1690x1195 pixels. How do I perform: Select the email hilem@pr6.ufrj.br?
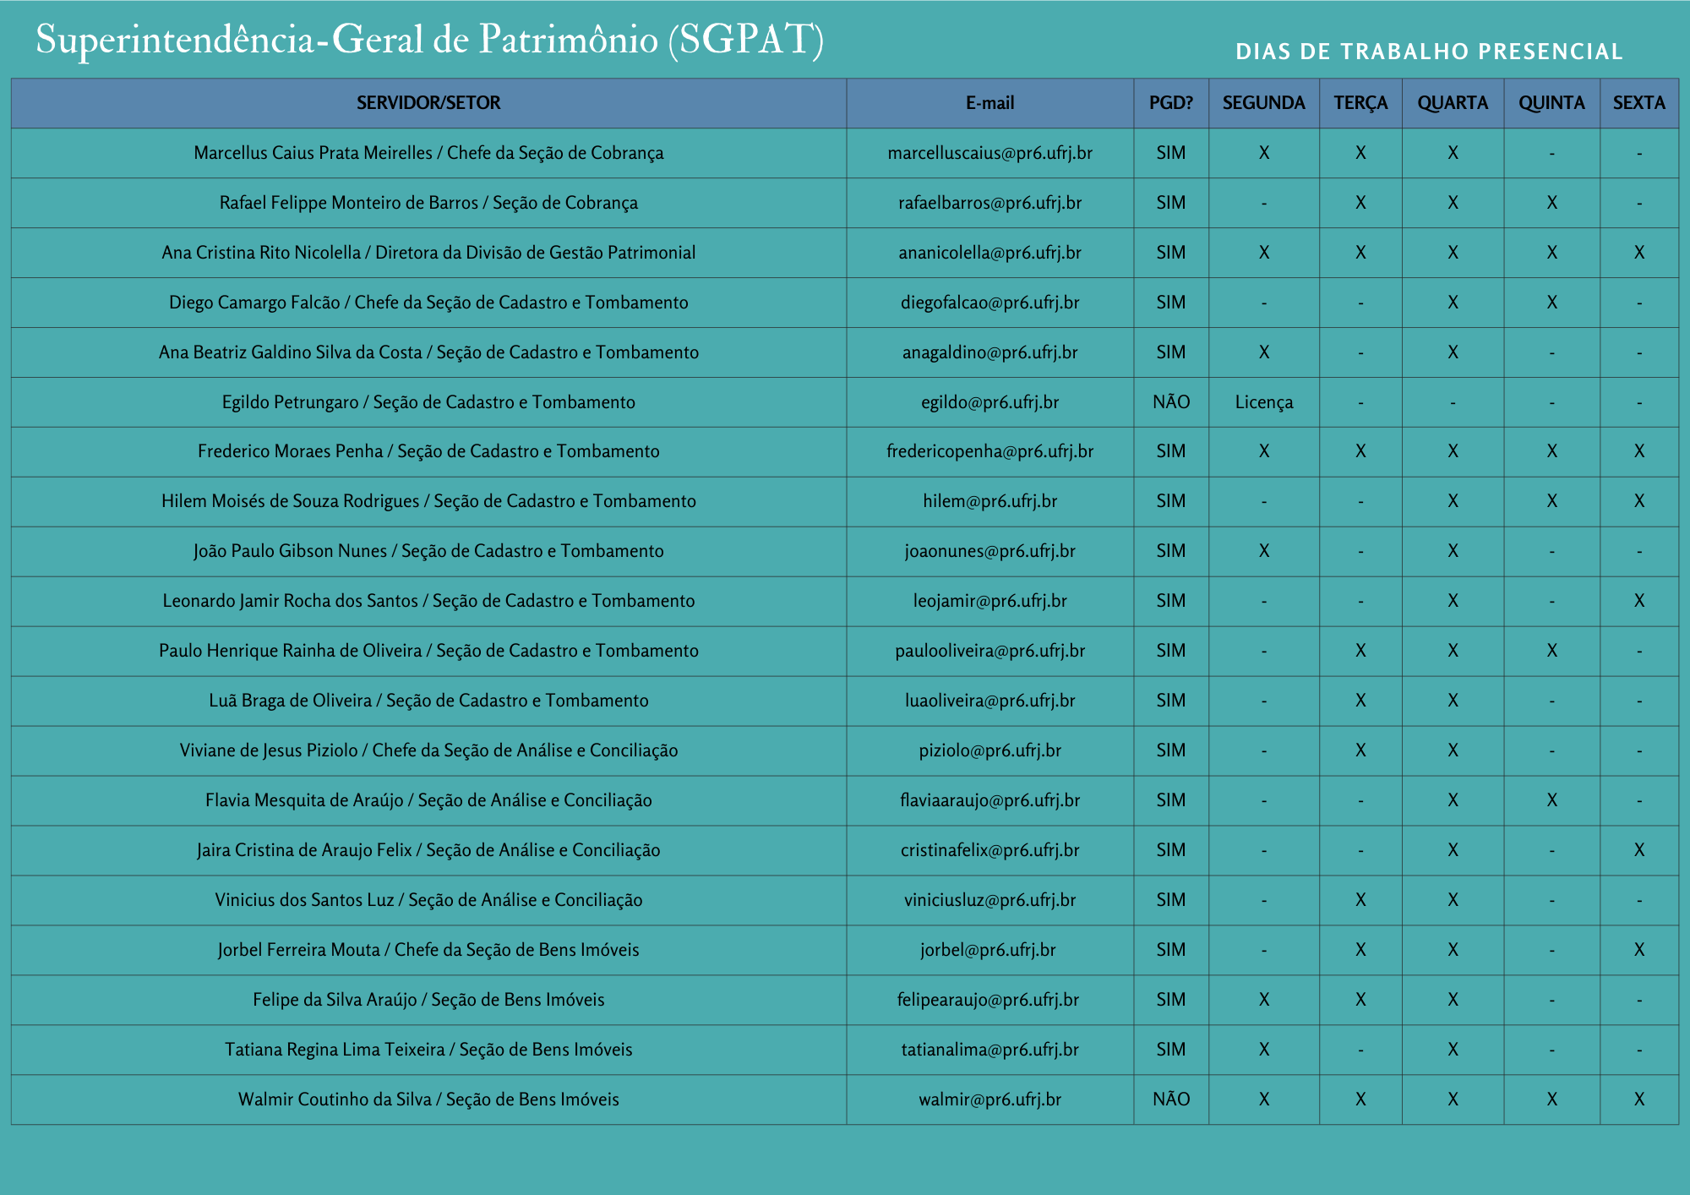pyautogui.click(x=989, y=502)
